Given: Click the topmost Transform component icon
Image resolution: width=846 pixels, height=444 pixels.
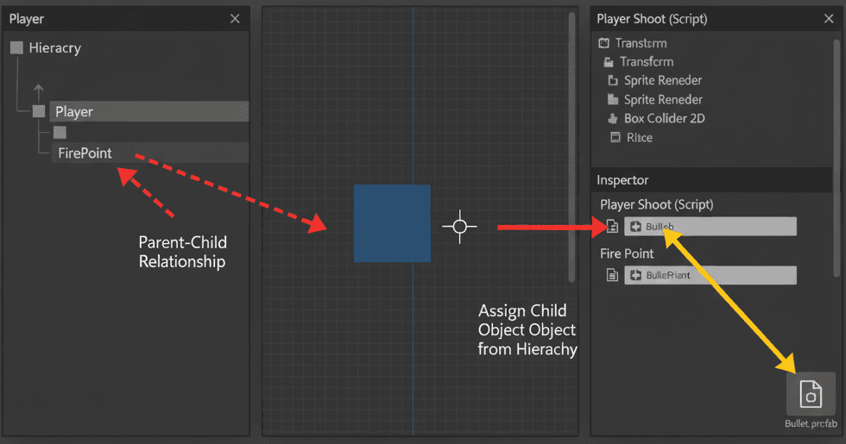Looking at the screenshot, I should 603,43.
